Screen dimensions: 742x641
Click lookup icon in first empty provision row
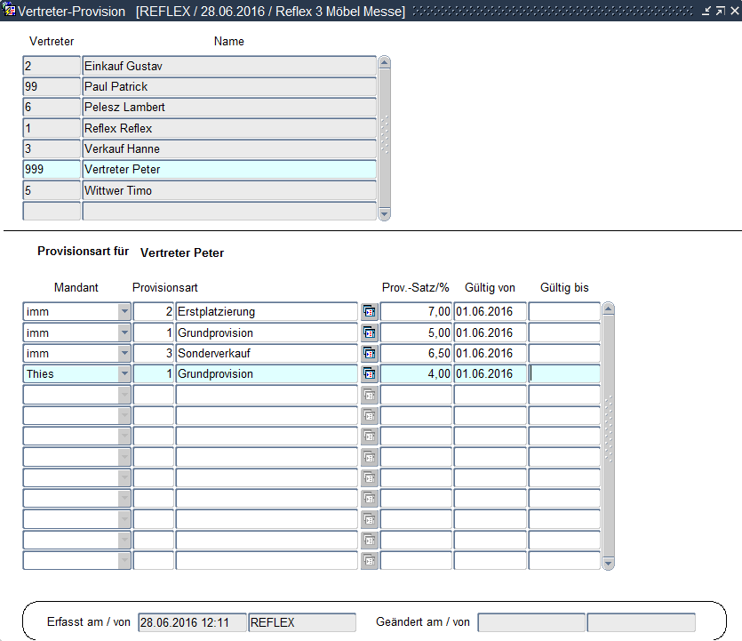(x=370, y=395)
